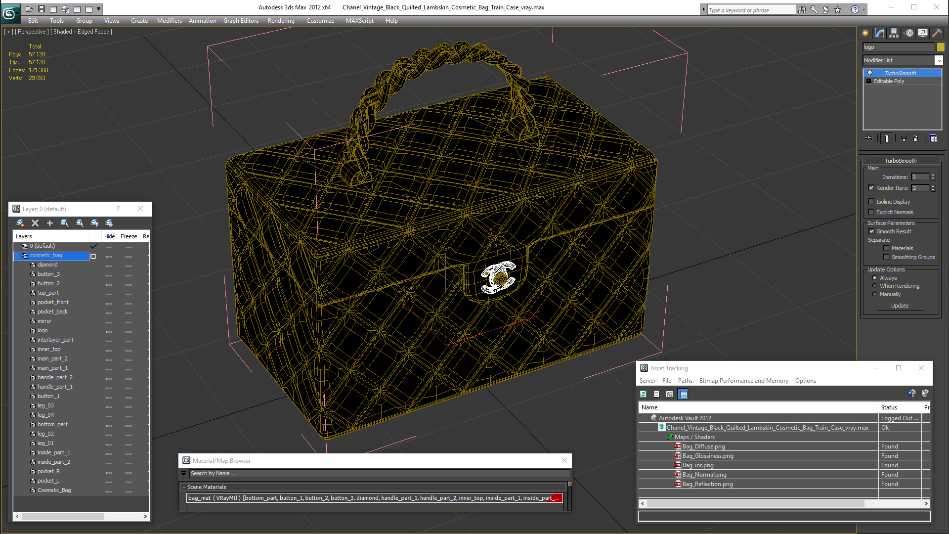
Task: Open the Modify command panel tab
Action: (x=880, y=33)
